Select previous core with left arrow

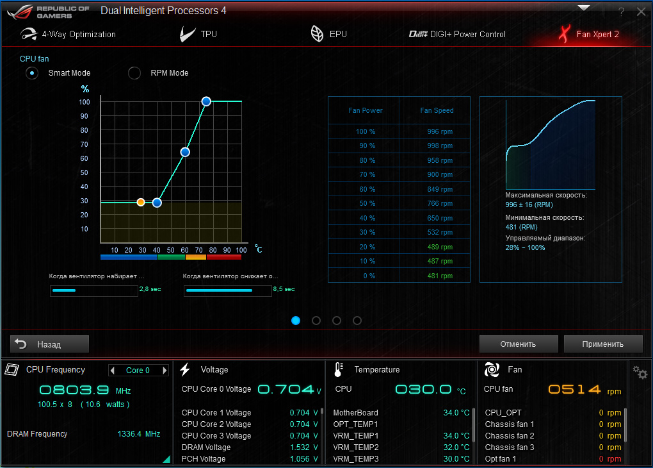click(113, 371)
